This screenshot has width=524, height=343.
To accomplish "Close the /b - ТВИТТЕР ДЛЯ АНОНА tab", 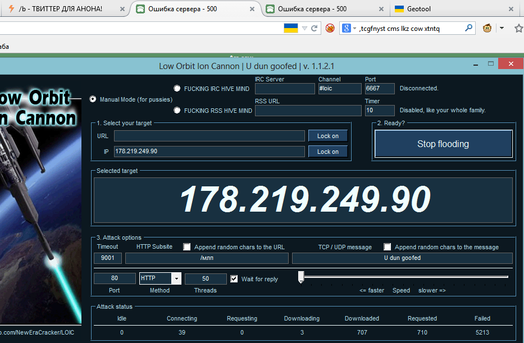I will (x=122, y=10).
